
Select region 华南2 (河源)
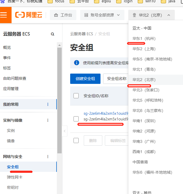pyautogui.click(x=144, y=131)
